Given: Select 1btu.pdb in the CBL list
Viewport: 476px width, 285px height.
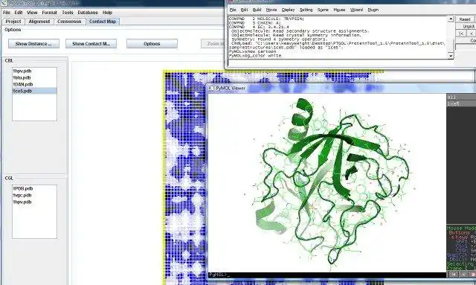Looking at the screenshot, I should [x=34, y=77].
